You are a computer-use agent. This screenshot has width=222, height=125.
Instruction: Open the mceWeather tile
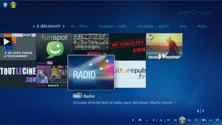click(x=164, y=46)
